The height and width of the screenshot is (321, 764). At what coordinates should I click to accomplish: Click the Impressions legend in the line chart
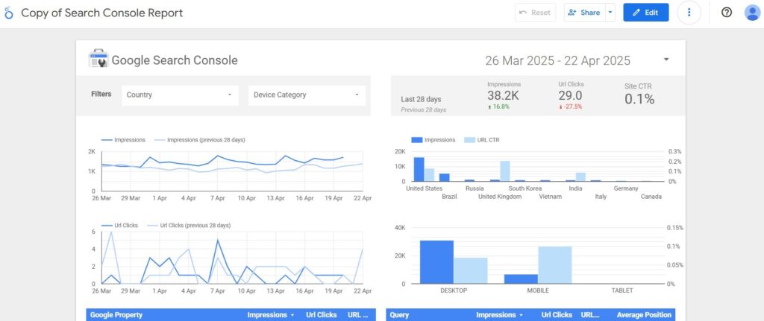(x=123, y=140)
